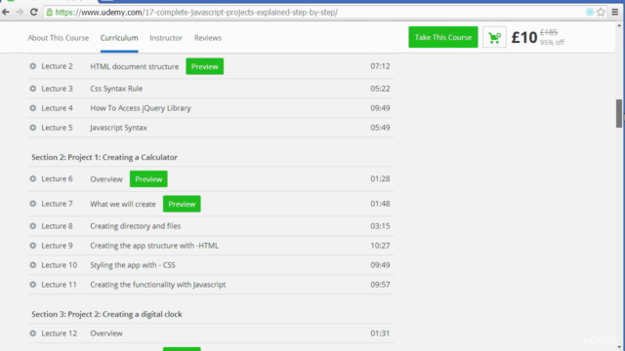Click the play circle icon for Lecture 10
This screenshot has width=625, height=351.
point(33,264)
